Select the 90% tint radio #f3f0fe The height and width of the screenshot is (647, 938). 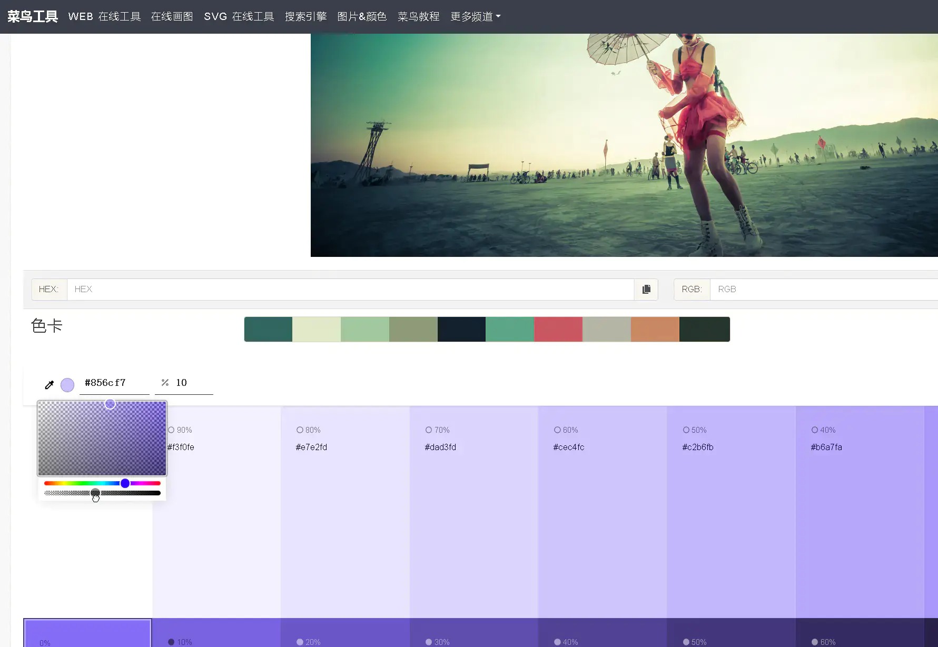pyautogui.click(x=171, y=430)
